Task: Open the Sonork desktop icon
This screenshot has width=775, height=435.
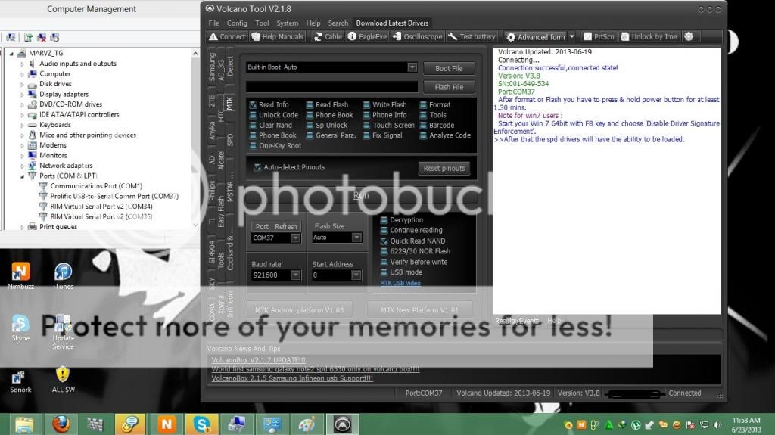Action: (x=20, y=381)
